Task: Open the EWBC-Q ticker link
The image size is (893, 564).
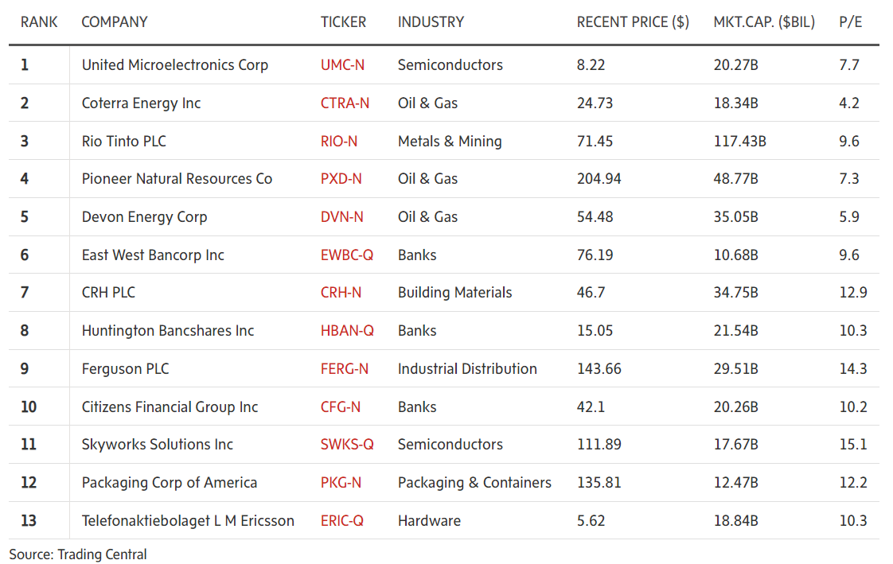Action: pos(347,255)
